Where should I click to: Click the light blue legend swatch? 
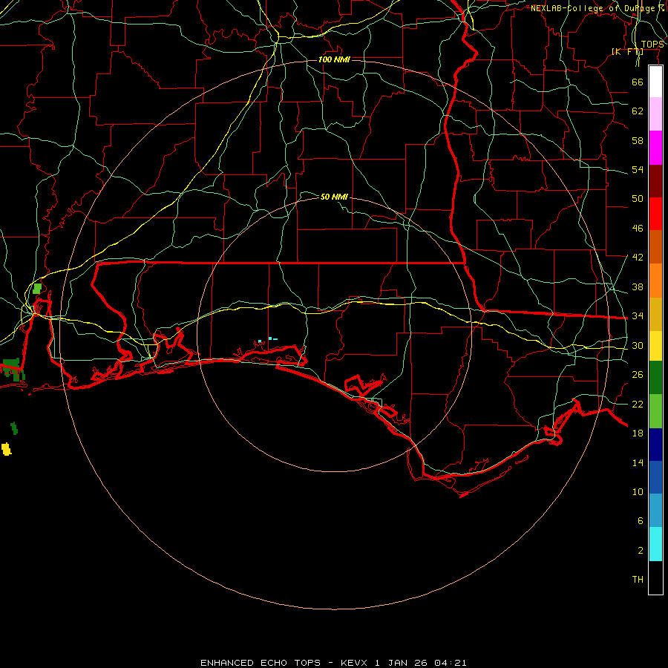tap(655, 511)
